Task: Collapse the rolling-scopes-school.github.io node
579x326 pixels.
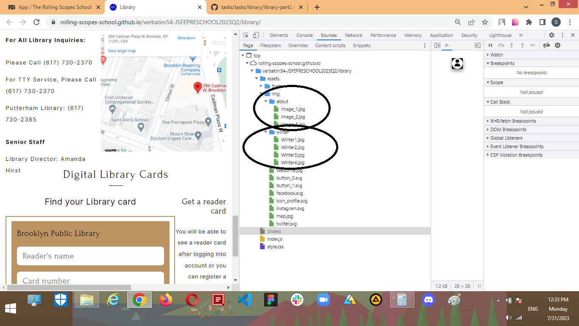Action: point(248,63)
